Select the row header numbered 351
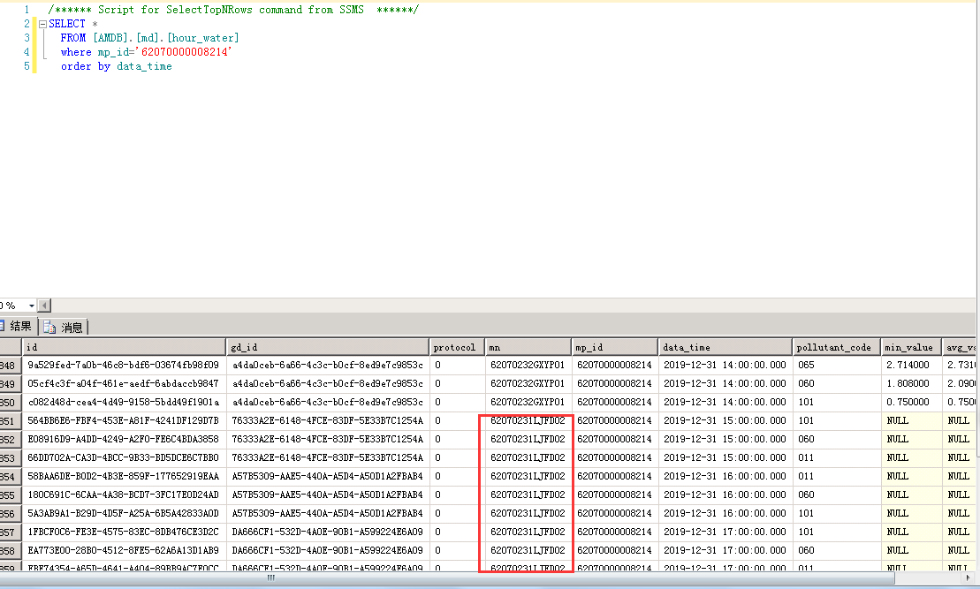This screenshot has height=589, width=980. 11,421
